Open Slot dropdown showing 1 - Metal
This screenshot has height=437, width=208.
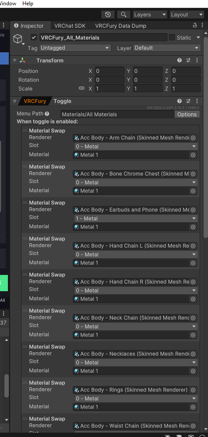coord(136,219)
